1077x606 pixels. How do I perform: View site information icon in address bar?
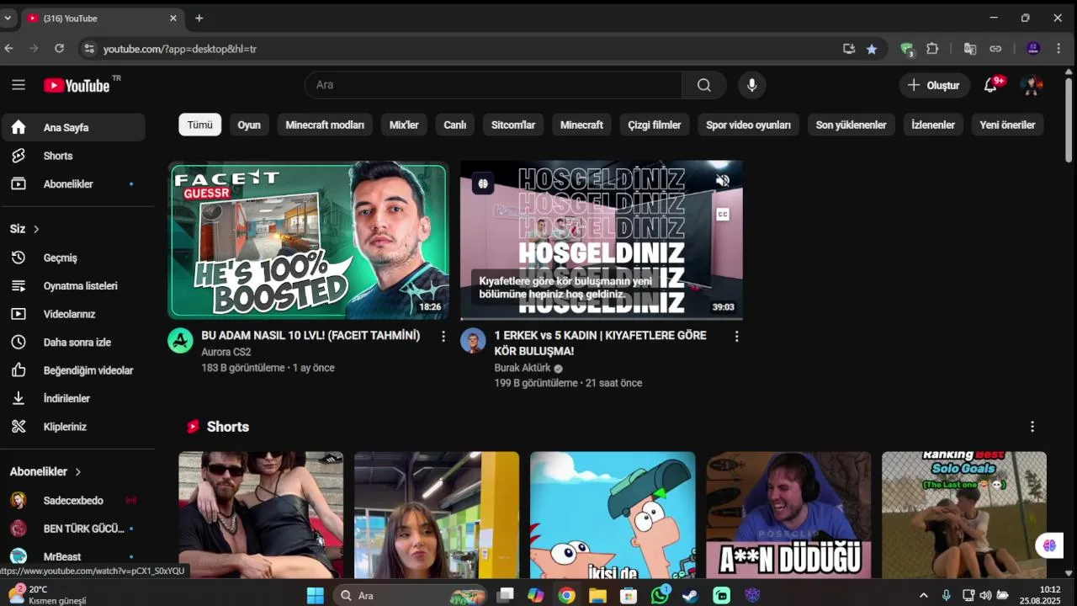(90, 49)
